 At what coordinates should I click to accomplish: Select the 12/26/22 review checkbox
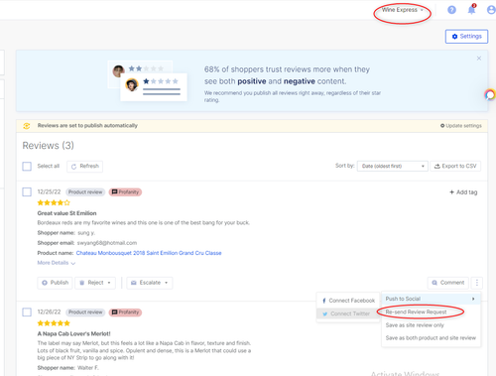(x=27, y=312)
